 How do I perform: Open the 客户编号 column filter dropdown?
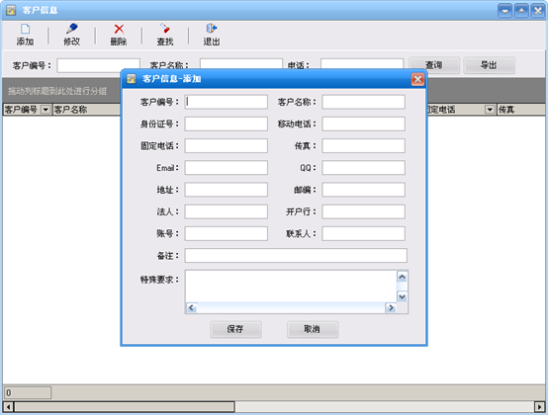click(x=46, y=110)
